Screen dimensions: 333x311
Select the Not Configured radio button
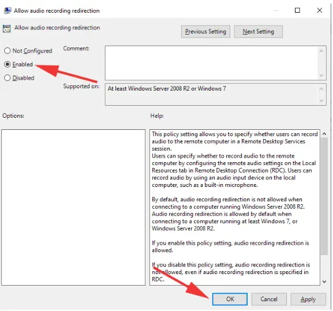pos(8,51)
